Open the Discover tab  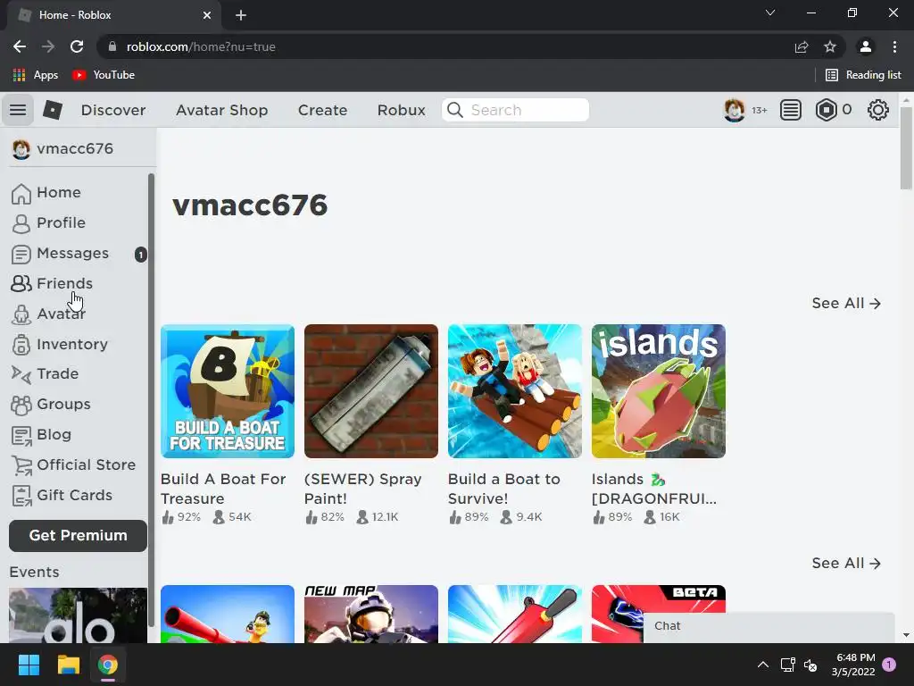(113, 110)
